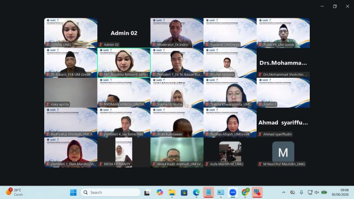Launch Copilot from the taskbar
The height and width of the screenshot is (199, 354).
159,193
